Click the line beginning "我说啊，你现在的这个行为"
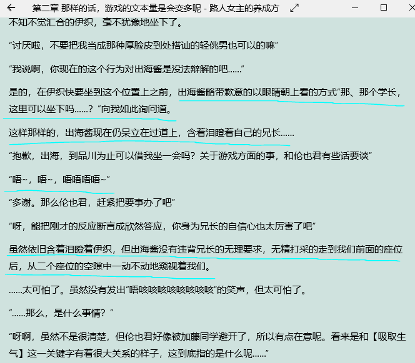 click(x=126, y=69)
